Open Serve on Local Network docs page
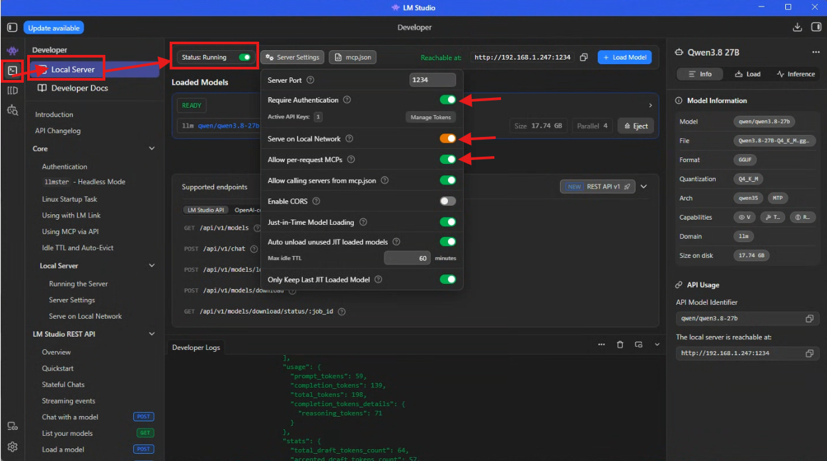 pyautogui.click(x=85, y=316)
